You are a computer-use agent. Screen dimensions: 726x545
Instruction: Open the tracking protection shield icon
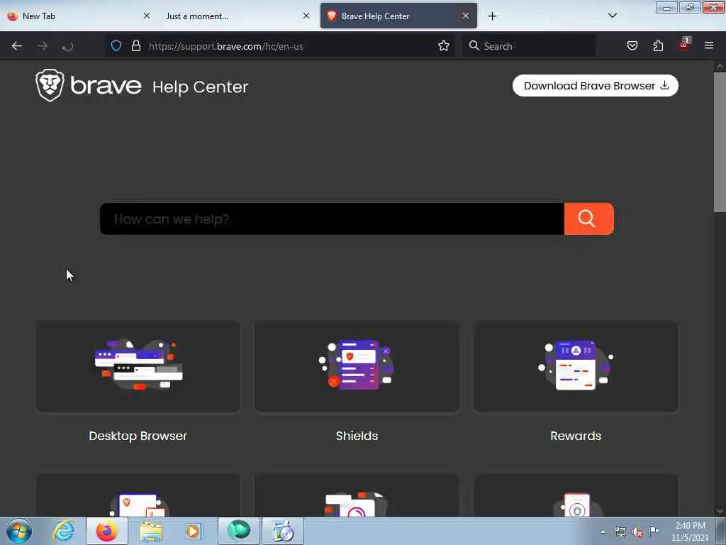(116, 45)
